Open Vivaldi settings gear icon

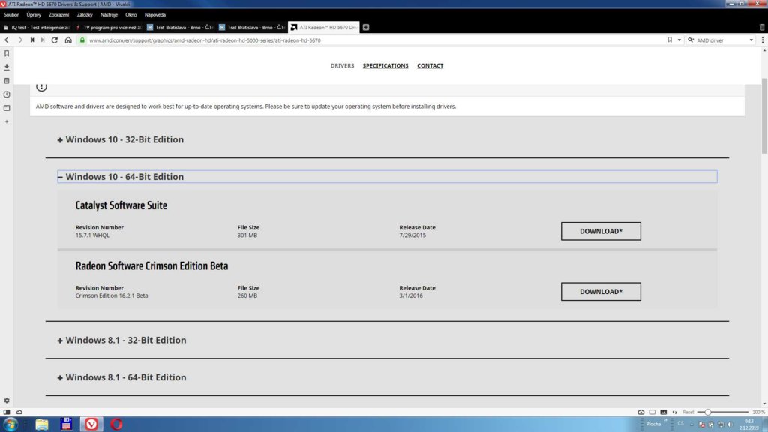click(x=7, y=400)
